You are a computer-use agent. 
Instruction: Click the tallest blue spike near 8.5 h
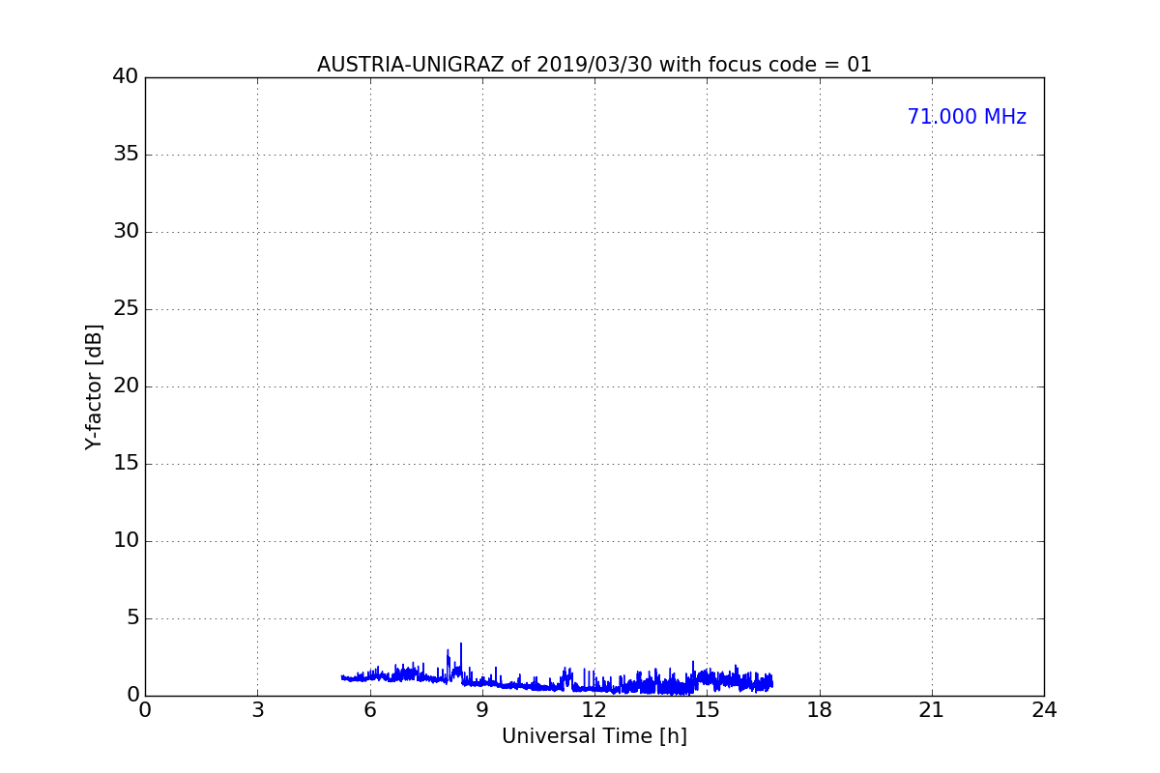pyautogui.click(x=461, y=662)
